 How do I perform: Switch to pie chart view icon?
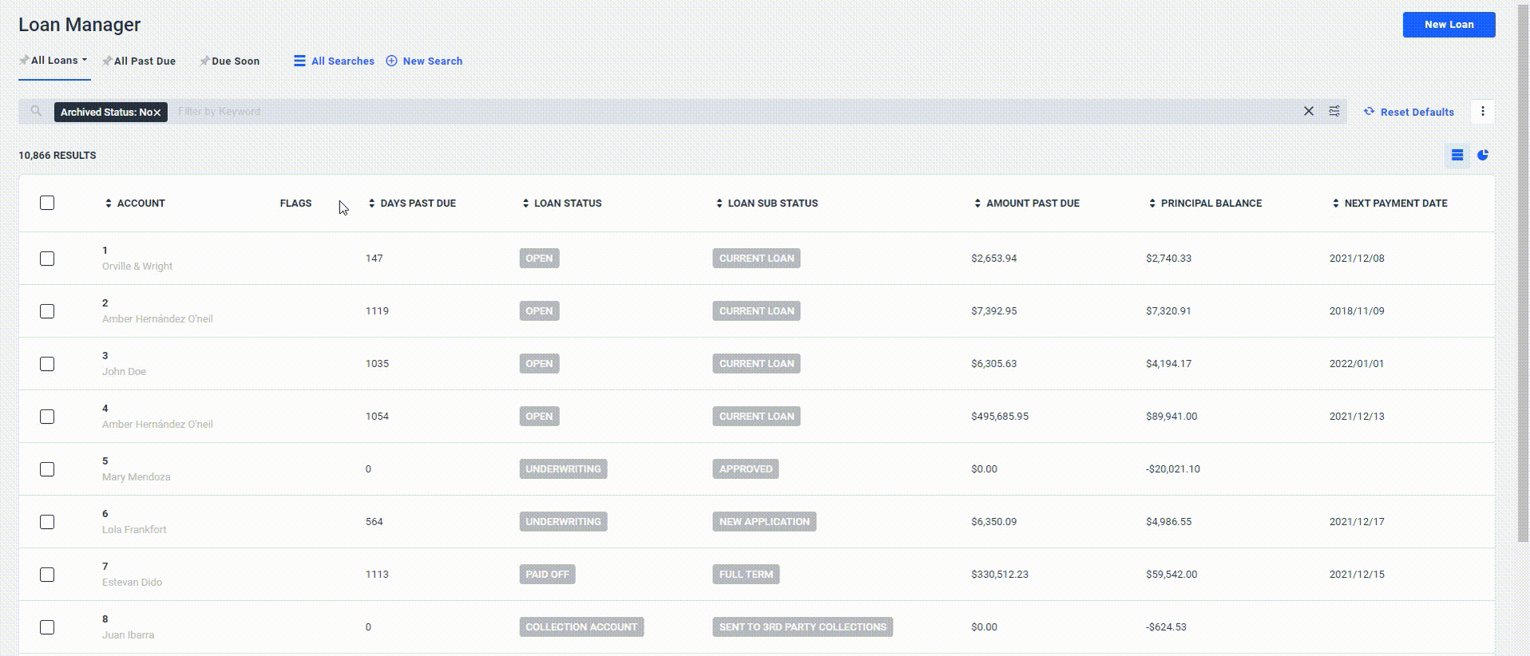coord(1483,155)
